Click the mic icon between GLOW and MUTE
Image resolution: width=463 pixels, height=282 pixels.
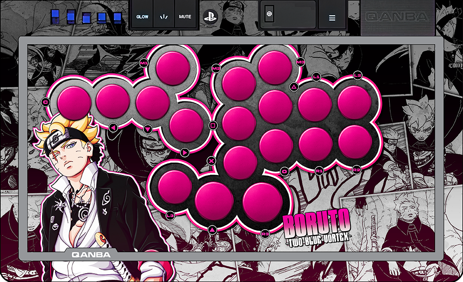tap(163, 17)
